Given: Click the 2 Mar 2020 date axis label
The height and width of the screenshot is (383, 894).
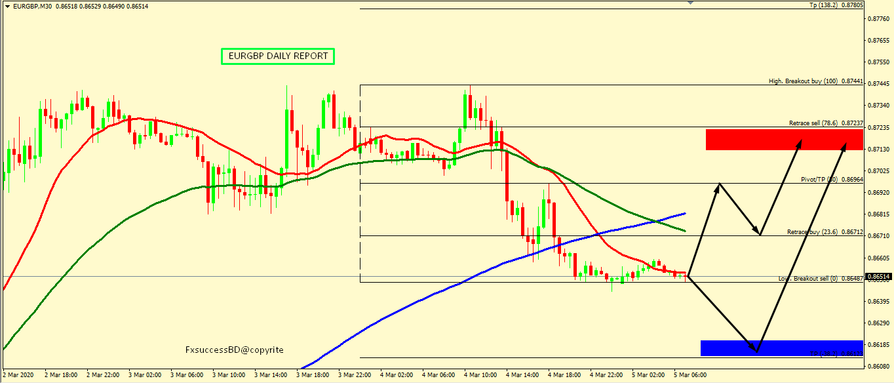Looking at the screenshot, I should pos(16,375).
